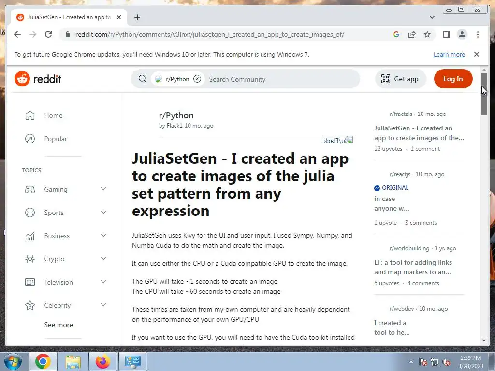The height and width of the screenshot is (371, 495).
Task: Expand the Gaming topic chevron
Action: click(103, 189)
